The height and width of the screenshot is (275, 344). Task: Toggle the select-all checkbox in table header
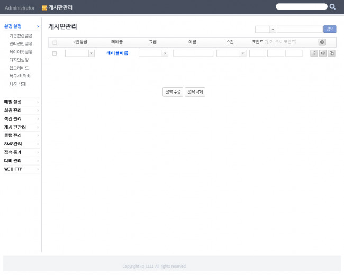point(55,42)
